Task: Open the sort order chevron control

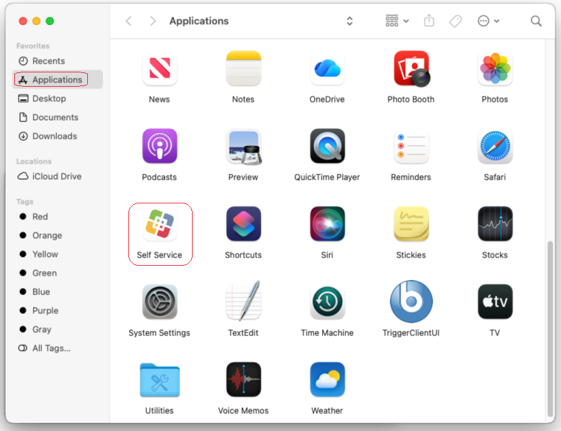Action: [x=349, y=21]
